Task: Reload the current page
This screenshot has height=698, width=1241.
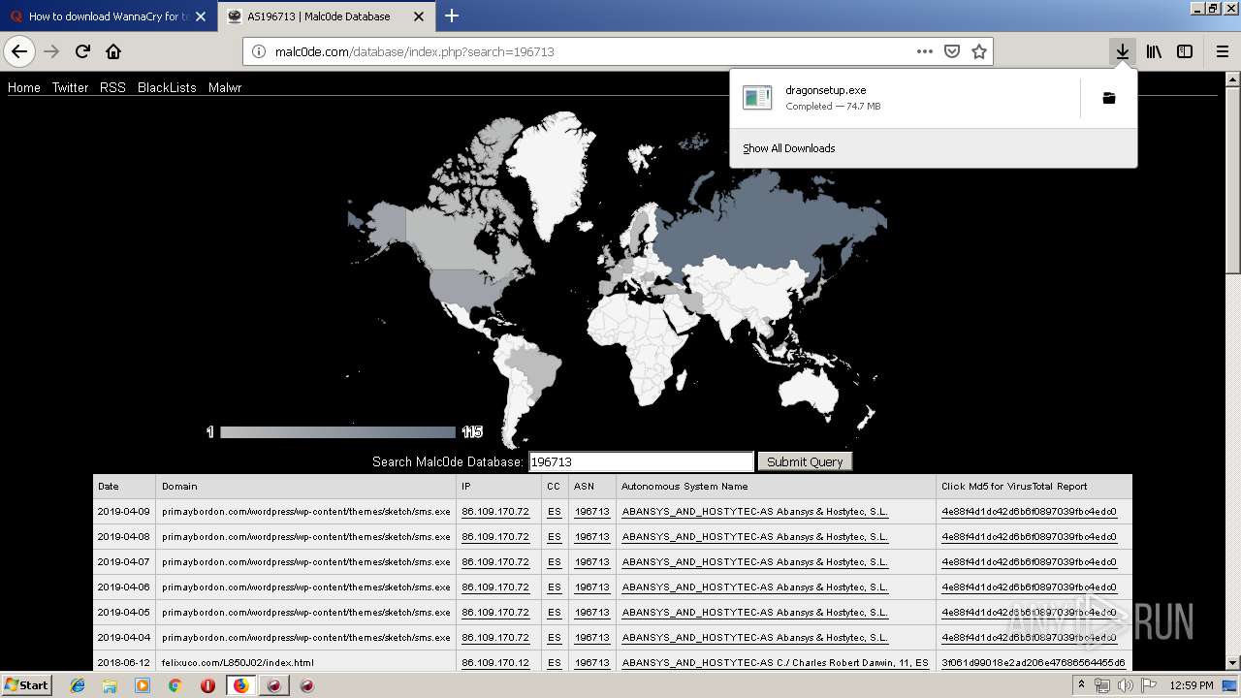Action: point(82,51)
